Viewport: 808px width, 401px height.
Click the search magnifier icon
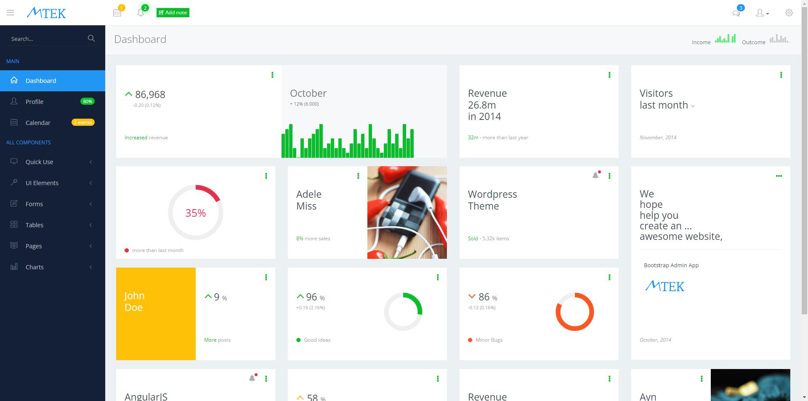[x=91, y=38]
